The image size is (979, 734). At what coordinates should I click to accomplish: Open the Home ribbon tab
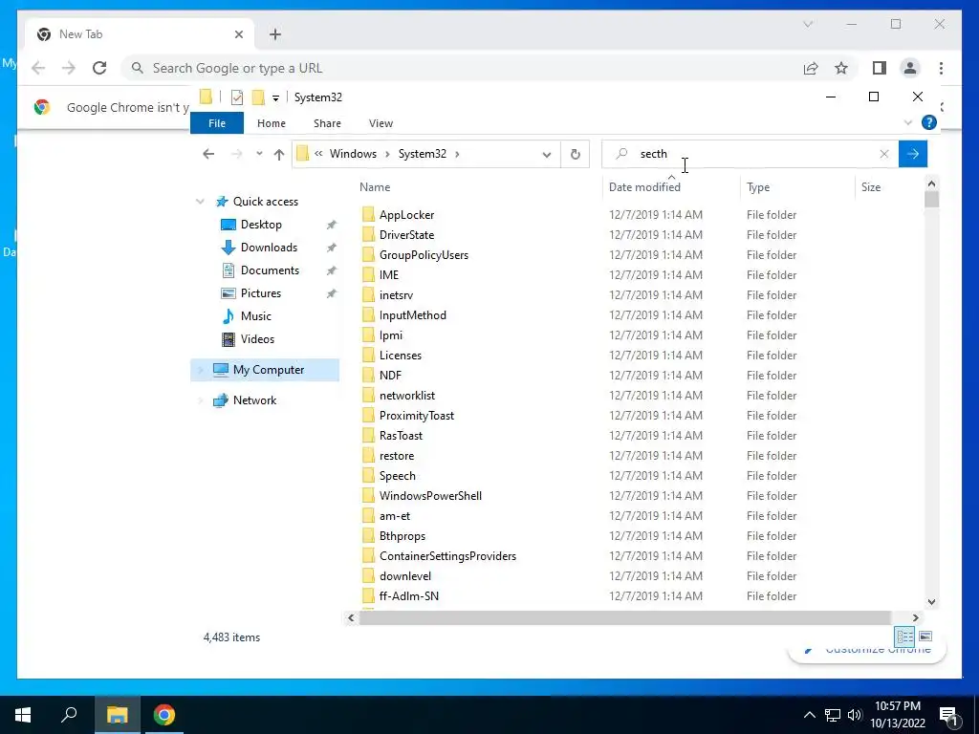pos(271,123)
